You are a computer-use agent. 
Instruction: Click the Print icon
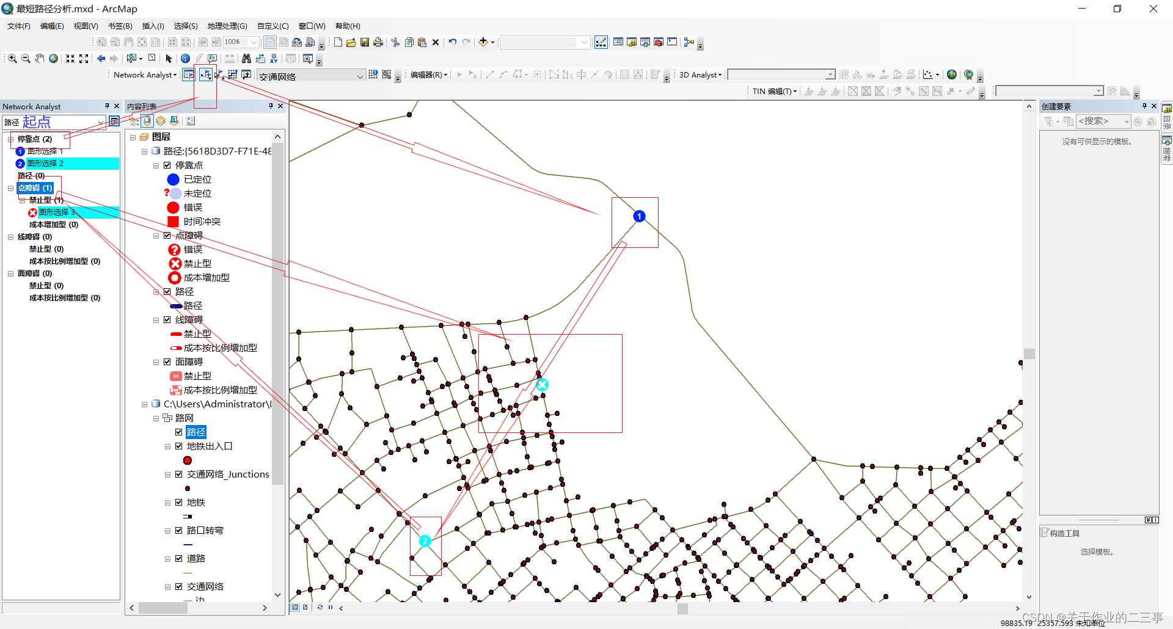tap(378, 42)
